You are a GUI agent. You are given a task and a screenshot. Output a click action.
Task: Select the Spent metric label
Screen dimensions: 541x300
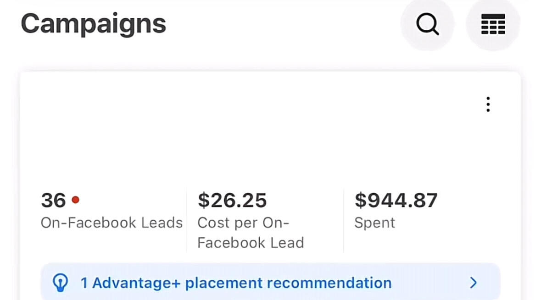[x=375, y=223]
